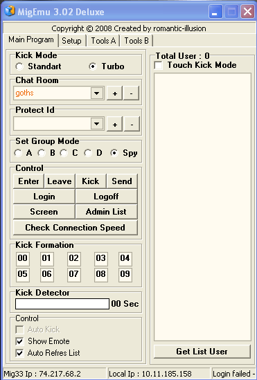This screenshot has height=380, width=257.
Task: Enable Touch Kick Mode checkbox
Action: [159, 65]
